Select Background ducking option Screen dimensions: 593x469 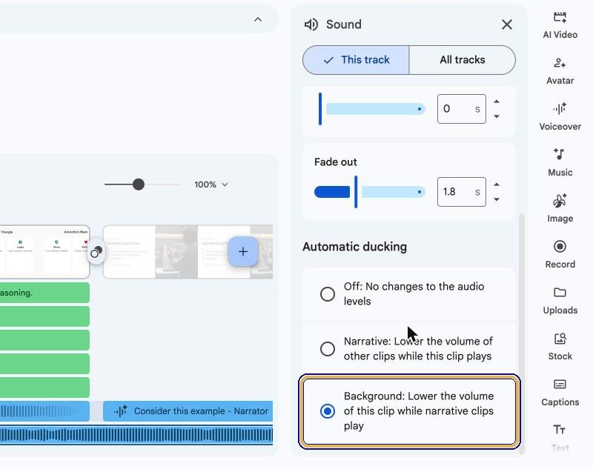tap(409, 410)
